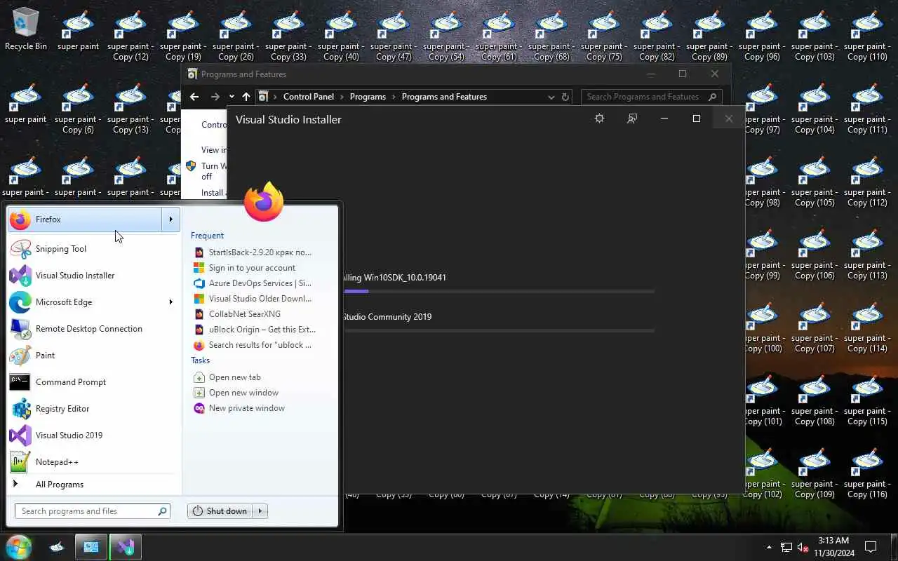Launch Visual Studio 2019 from Start menu

94,435
